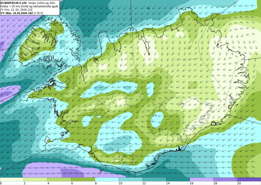Click the medium green 4–6 m/s legend swatch
The width and height of the screenshot is (261, 185).
click(x=59, y=180)
